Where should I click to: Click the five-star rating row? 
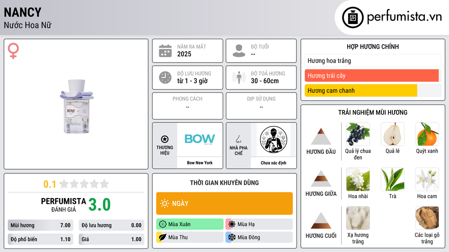point(84,184)
